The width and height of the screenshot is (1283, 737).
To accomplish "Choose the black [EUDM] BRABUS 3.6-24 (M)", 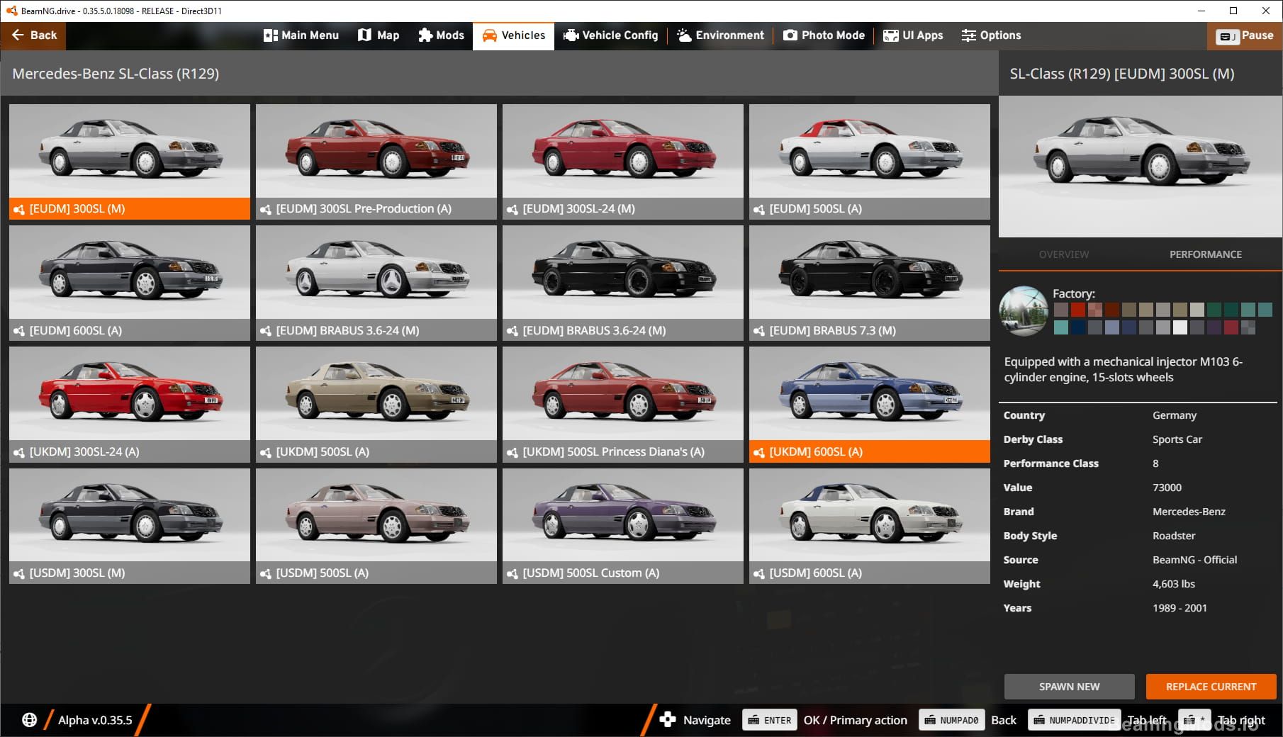I will (623, 283).
